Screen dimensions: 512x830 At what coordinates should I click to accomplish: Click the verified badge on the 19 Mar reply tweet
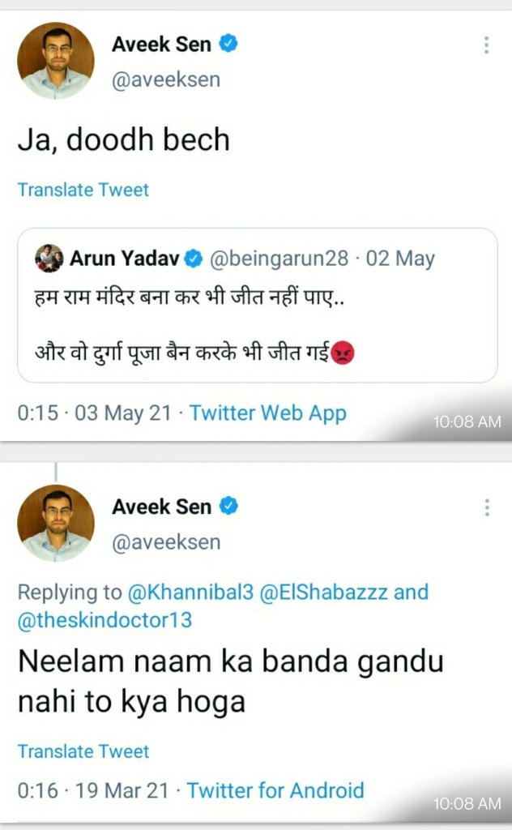[229, 507]
